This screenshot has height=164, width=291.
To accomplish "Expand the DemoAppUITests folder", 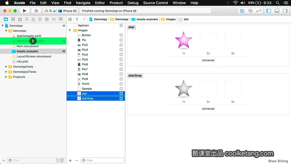I will 6,72.
